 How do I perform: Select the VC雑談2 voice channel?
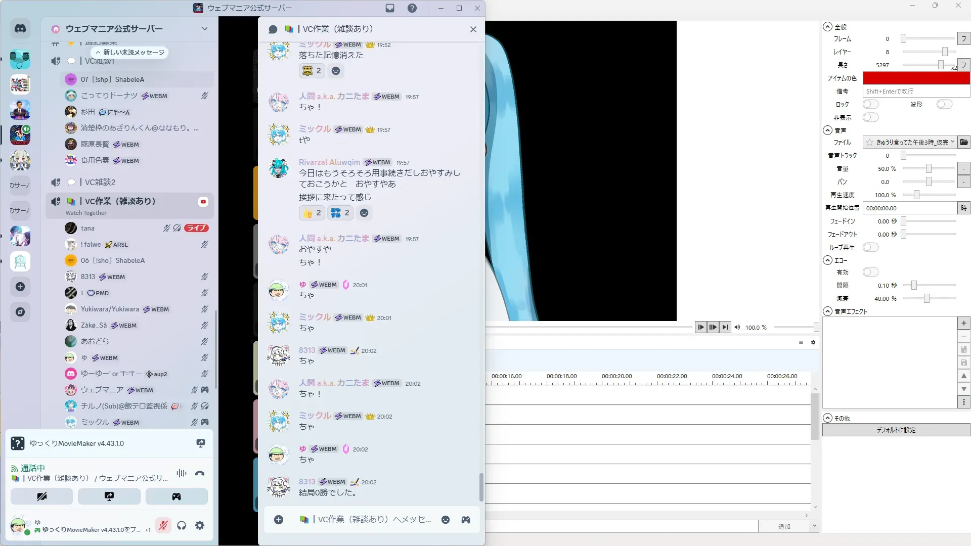click(x=100, y=182)
